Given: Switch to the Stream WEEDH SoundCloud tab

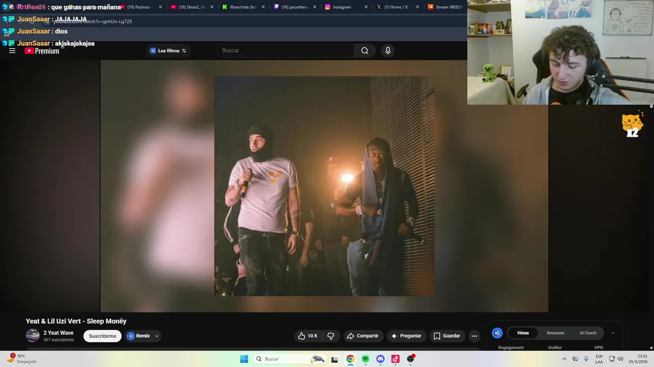Looking at the screenshot, I should coord(446,7).
